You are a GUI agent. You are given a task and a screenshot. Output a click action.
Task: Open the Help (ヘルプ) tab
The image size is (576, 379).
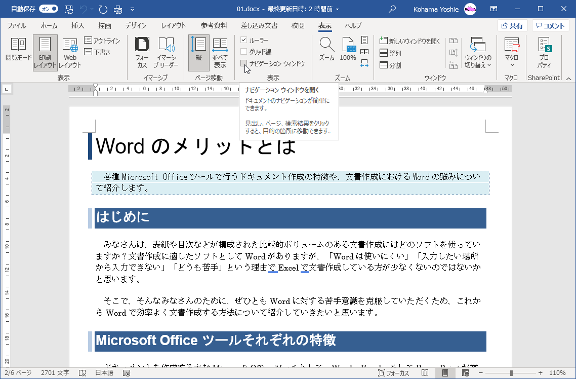(353, 25)
